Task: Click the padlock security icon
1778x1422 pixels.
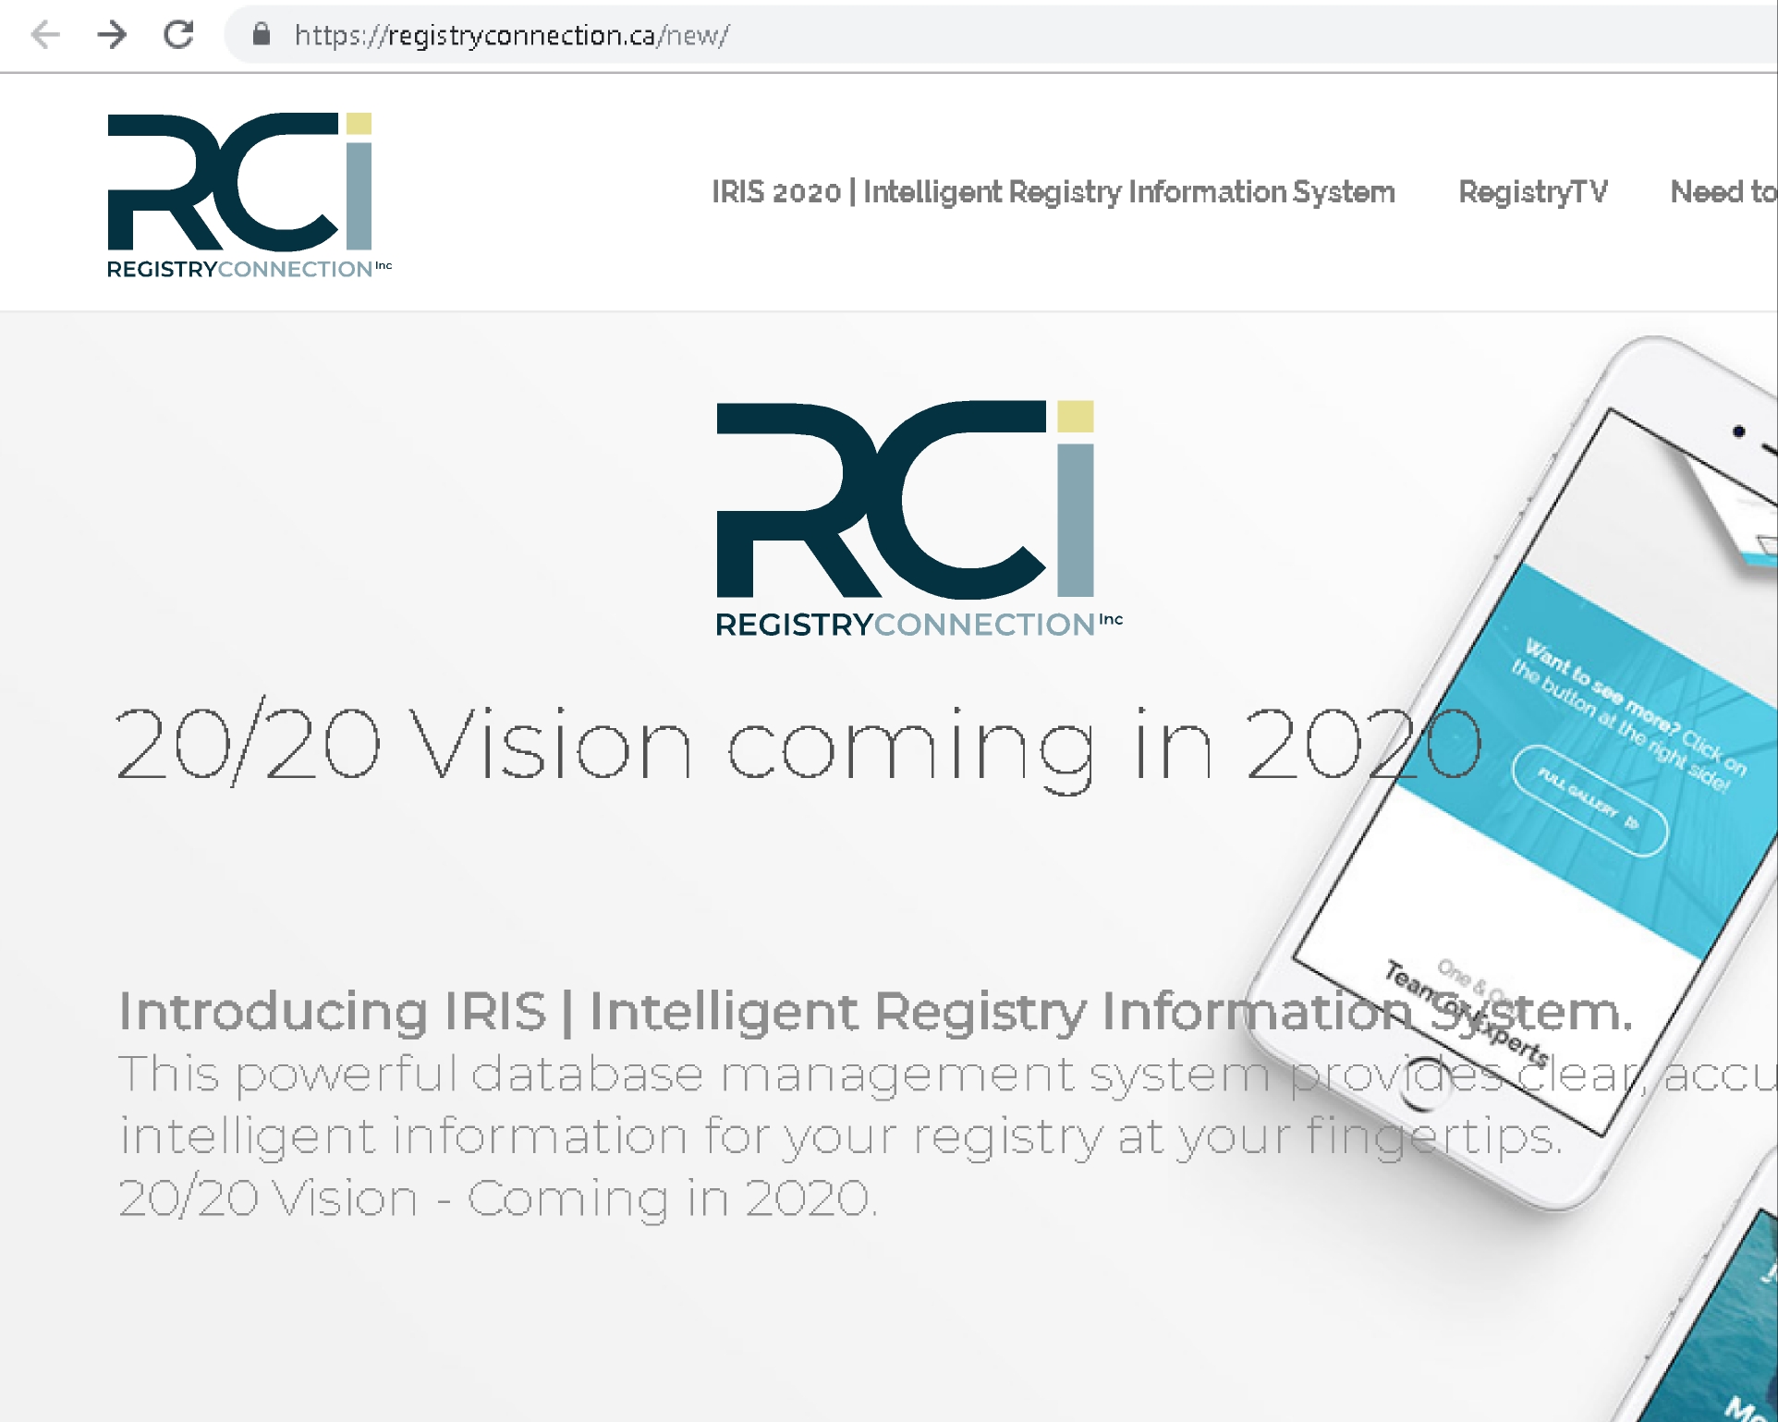Action: click(x=262, y=35)
